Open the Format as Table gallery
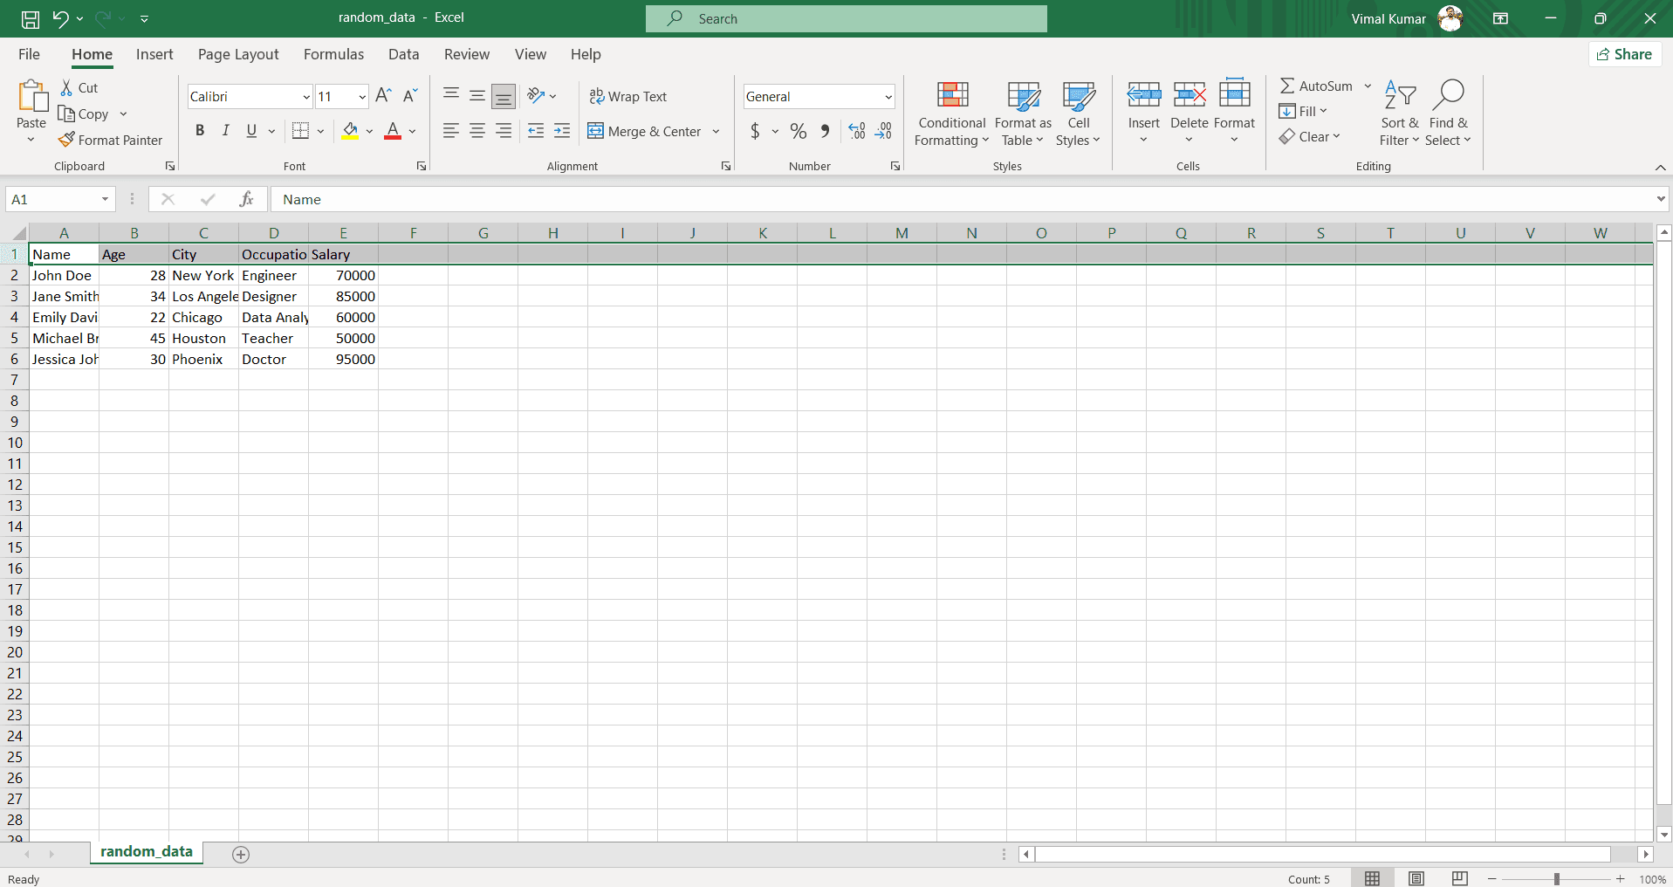Image resolution: width=1673 pixels, height=887 pixels. (x=1023, y=113)
